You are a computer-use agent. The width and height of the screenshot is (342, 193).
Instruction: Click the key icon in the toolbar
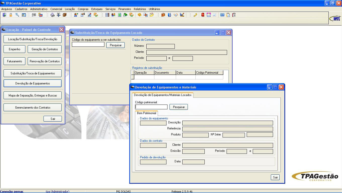17,15
